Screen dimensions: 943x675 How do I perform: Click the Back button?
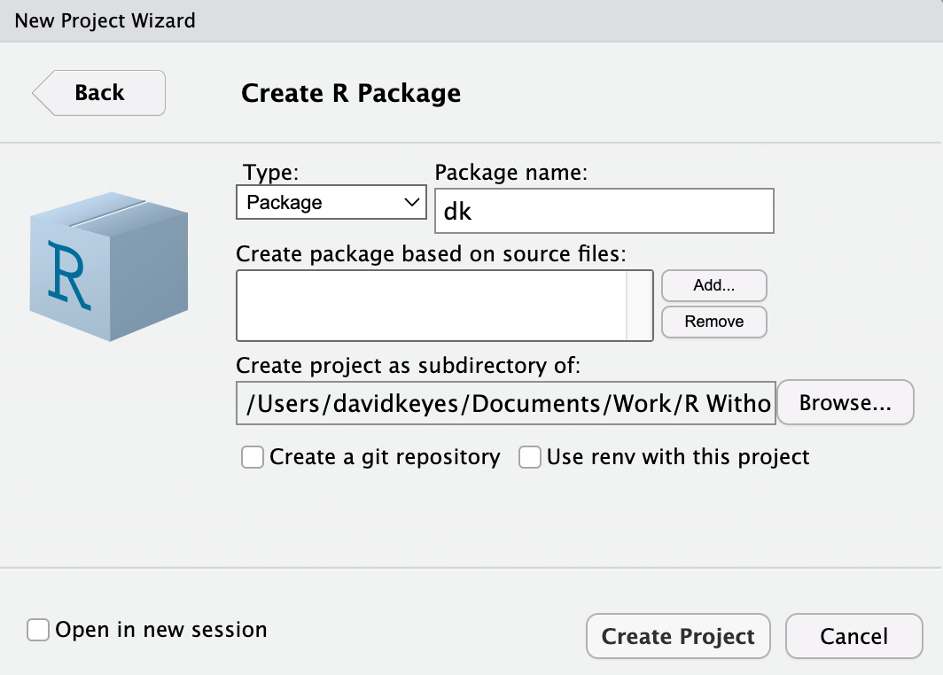coord(99,92)
